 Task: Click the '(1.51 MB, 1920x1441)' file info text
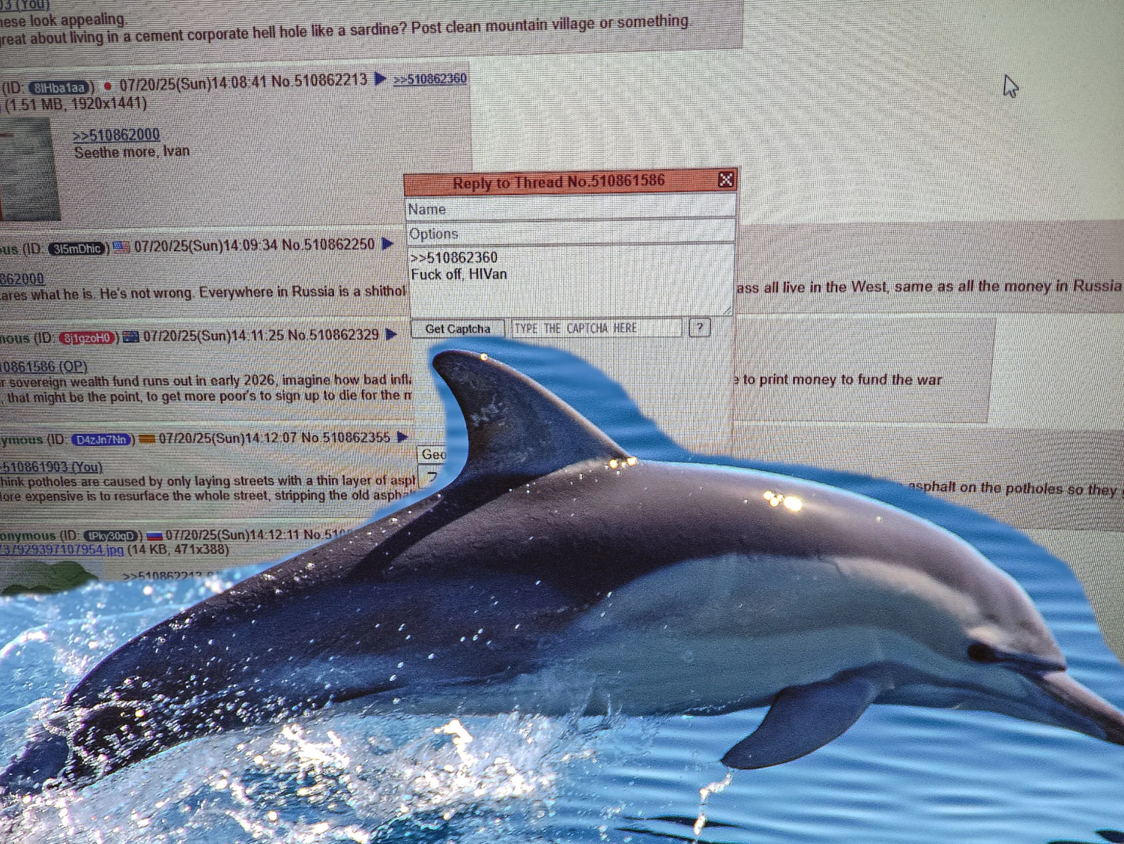coord(76,104)
